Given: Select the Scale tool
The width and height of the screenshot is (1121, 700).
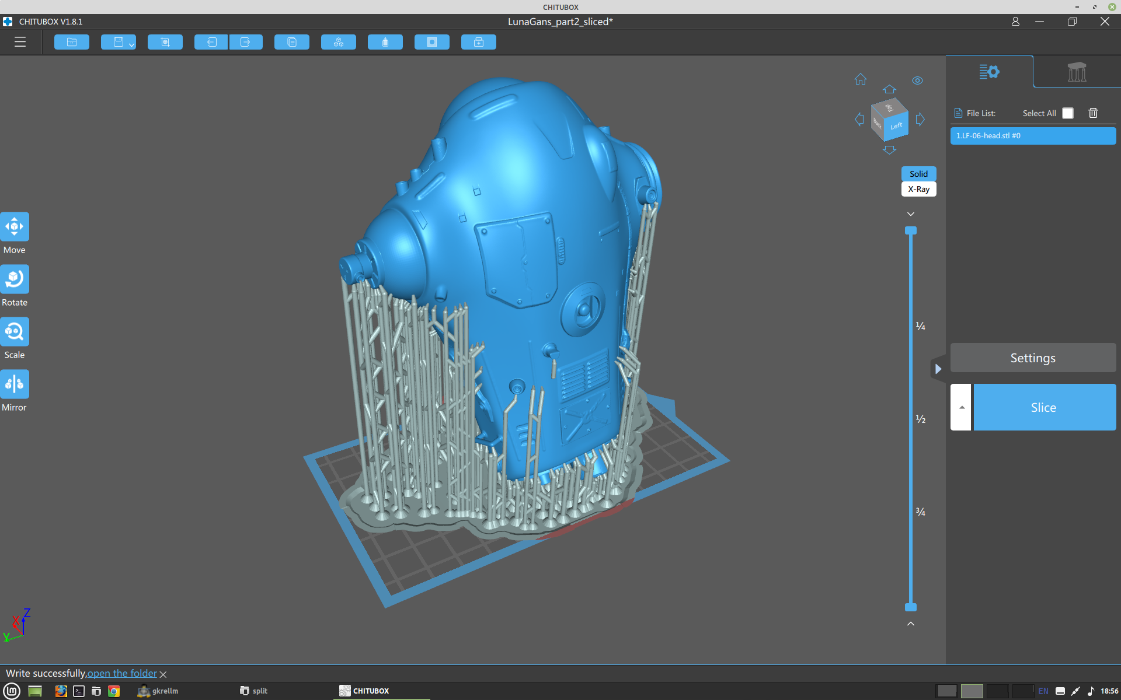Looking at the screenshot, I should pos(15,332).
